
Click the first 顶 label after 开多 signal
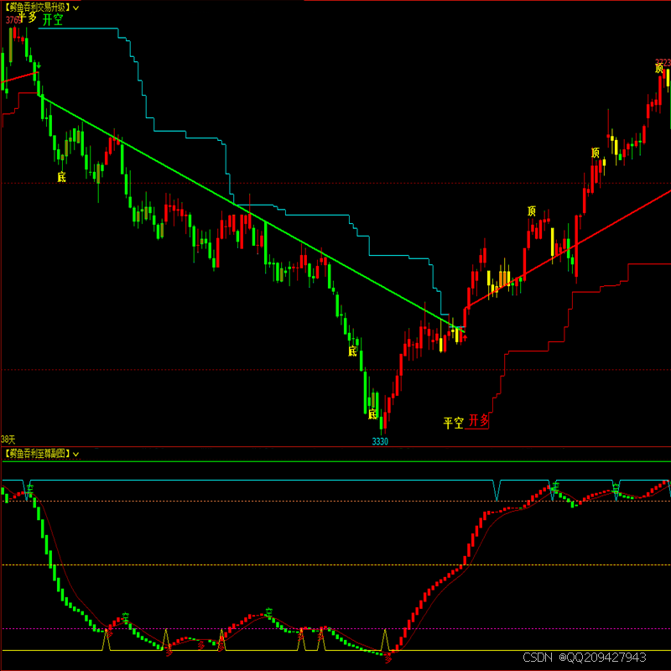532,211
